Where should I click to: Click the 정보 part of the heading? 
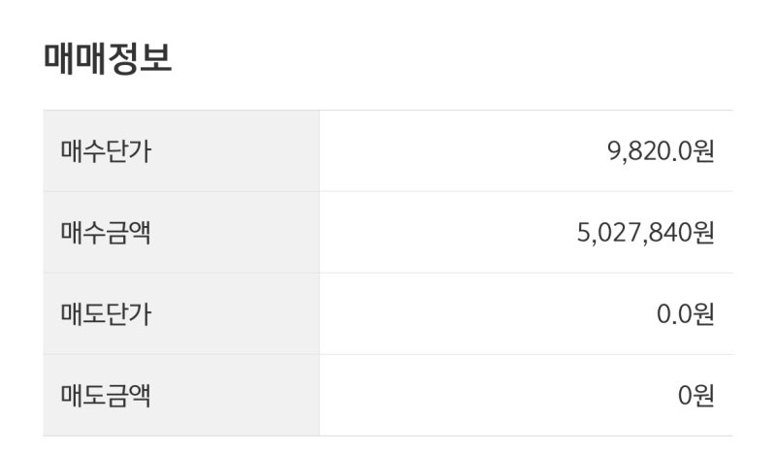140,58
